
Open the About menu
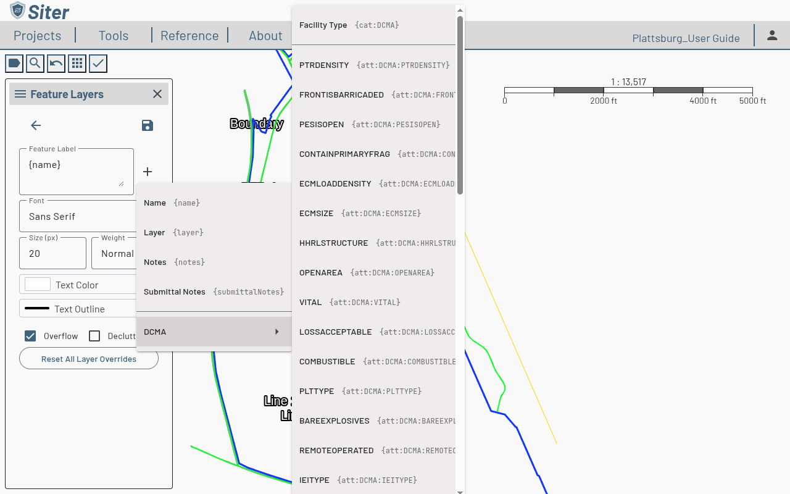pyautogui.click(x=265, y=35)
